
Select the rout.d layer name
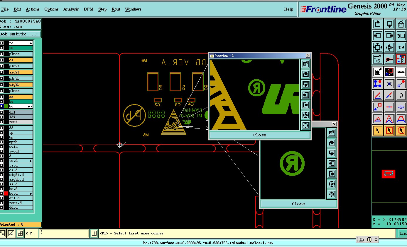(21, 203)
